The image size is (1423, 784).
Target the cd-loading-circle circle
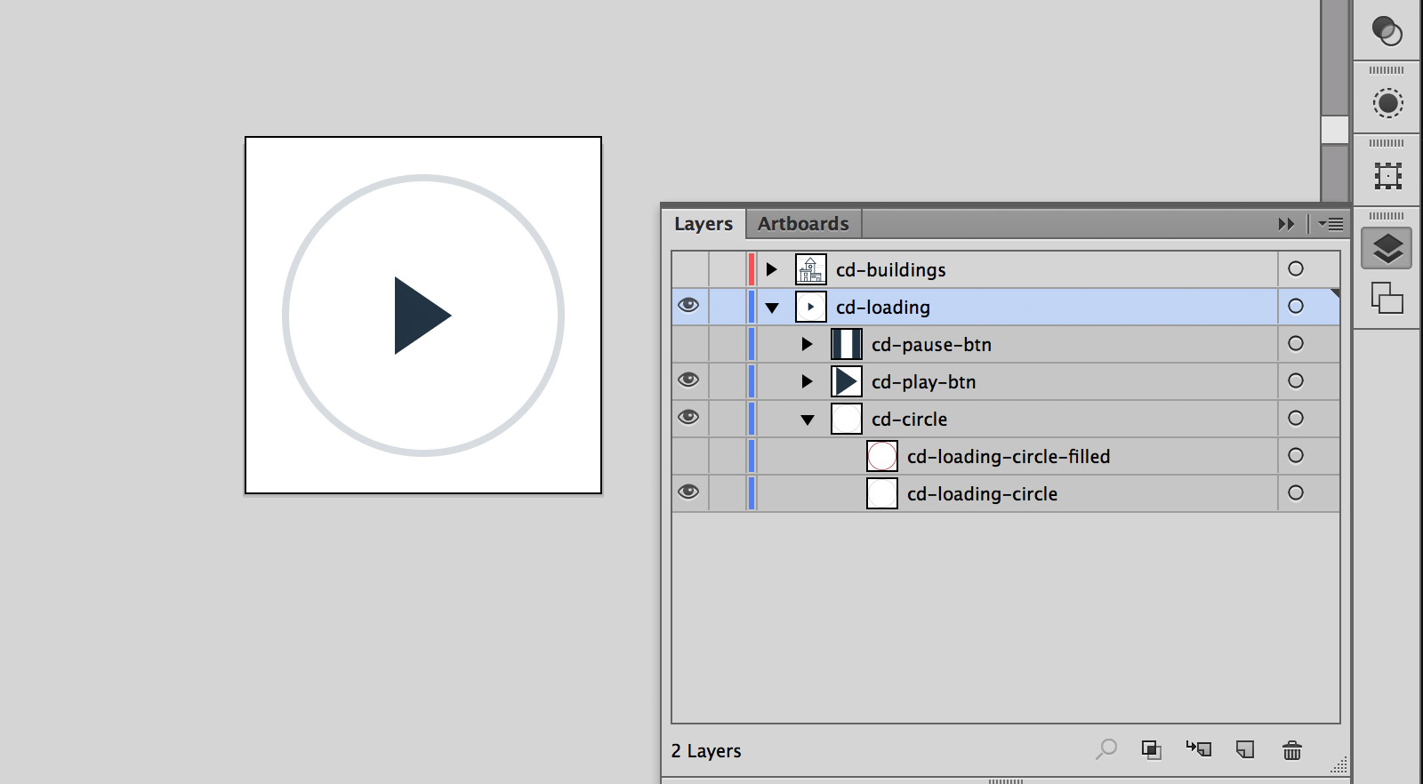(1296, 492)
